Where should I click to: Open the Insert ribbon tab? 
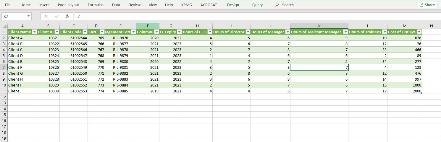[x=44, y=5]
